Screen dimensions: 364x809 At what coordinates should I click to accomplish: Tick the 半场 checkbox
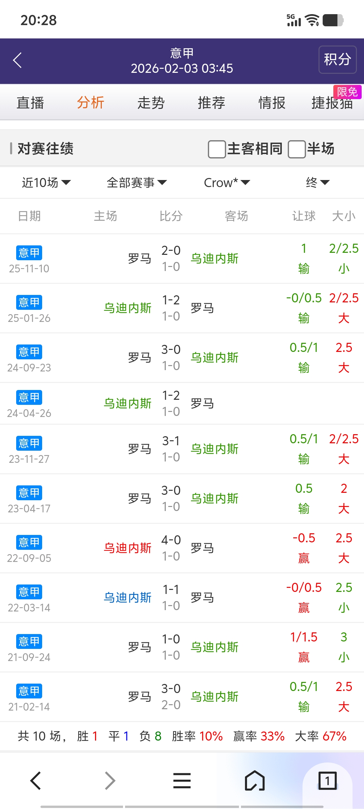pos(297,149)
